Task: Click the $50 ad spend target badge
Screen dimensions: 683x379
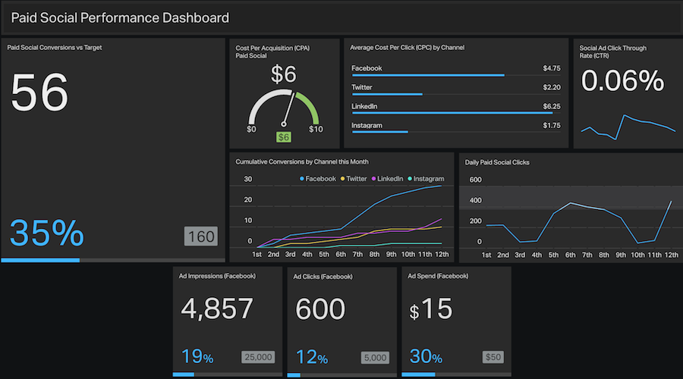Action: [x=493, y=357]
